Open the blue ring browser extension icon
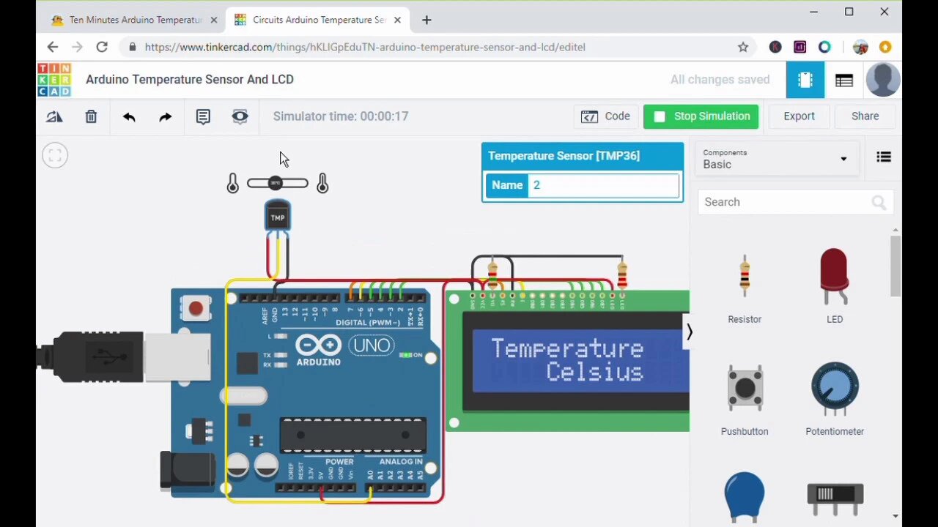This screenshot has height=527, width=938. tap(825, 47)
